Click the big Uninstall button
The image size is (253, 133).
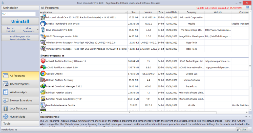click(20, 21)
